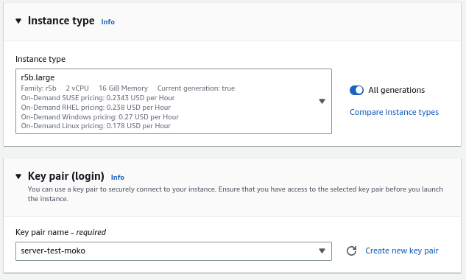Click the Key pair (login) section heading

[x=66, y=176]
